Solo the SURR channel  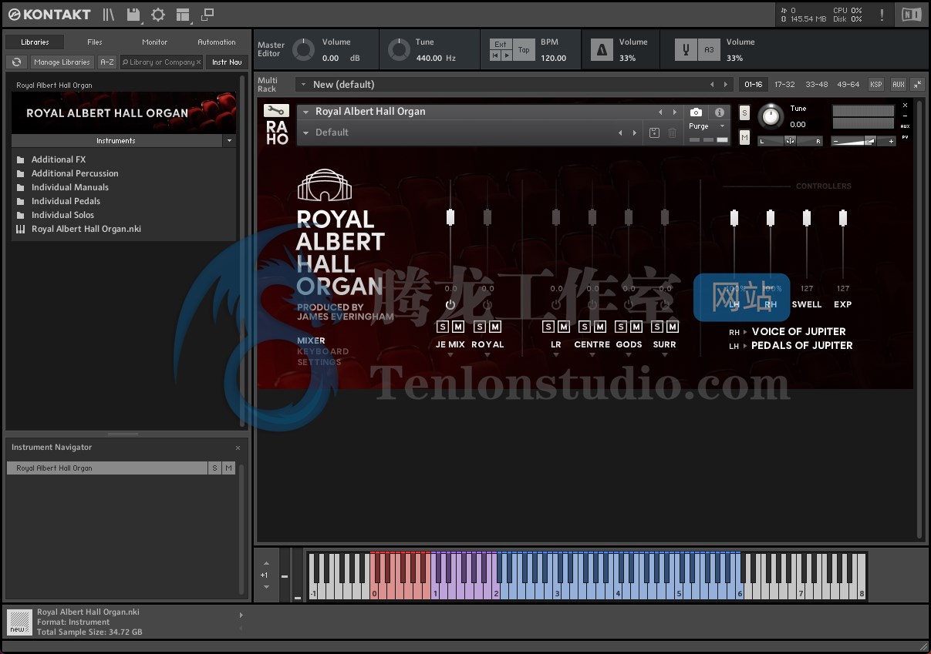[656, 327]
